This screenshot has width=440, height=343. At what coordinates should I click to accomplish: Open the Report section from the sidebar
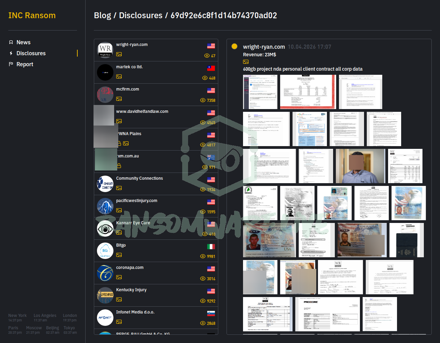(x=25, y=64)
